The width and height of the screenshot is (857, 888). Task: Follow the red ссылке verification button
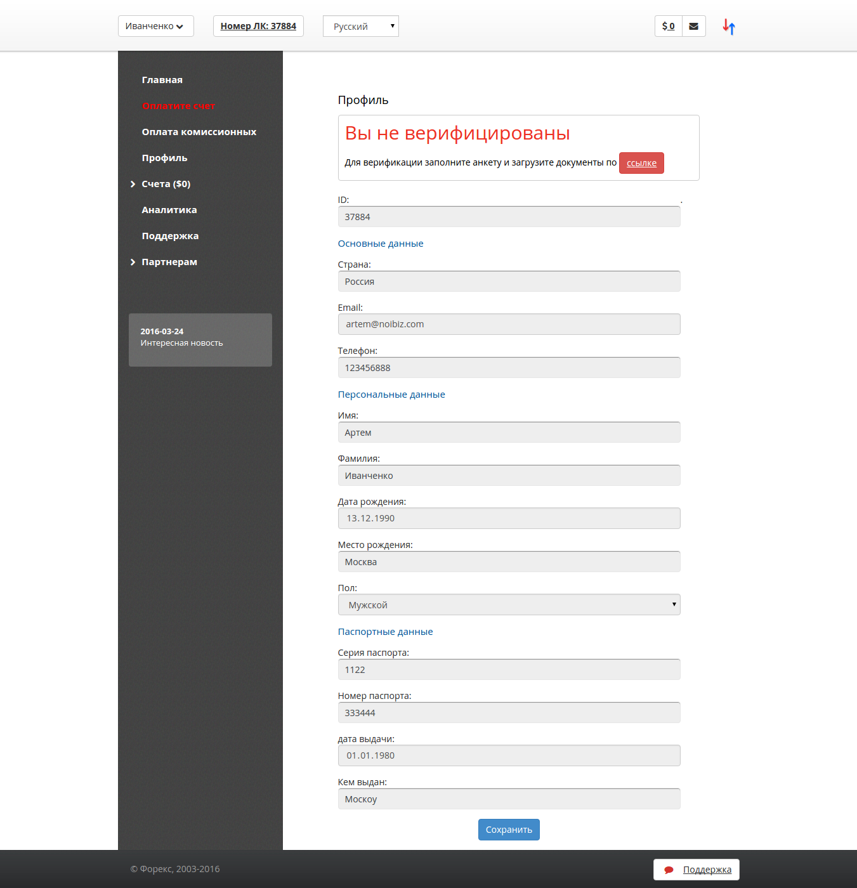tap(641, 163)
